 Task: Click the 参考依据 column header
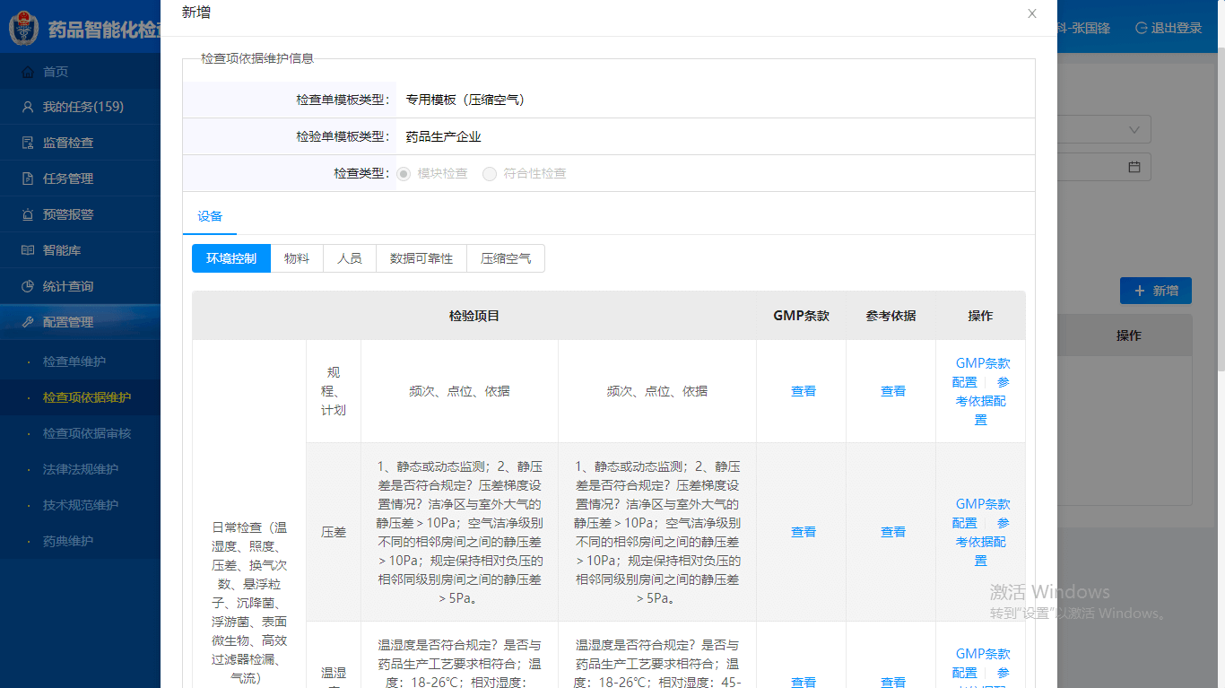[x=891, y=316]
